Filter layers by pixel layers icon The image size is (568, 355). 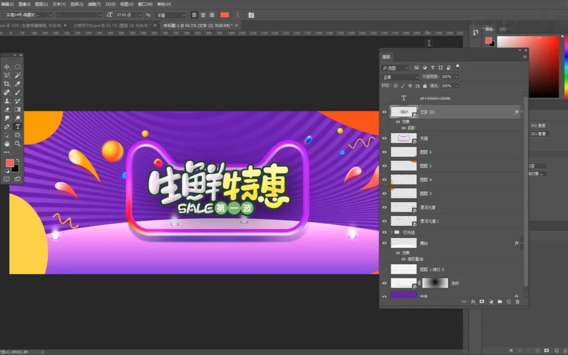[x=416, y=68]
